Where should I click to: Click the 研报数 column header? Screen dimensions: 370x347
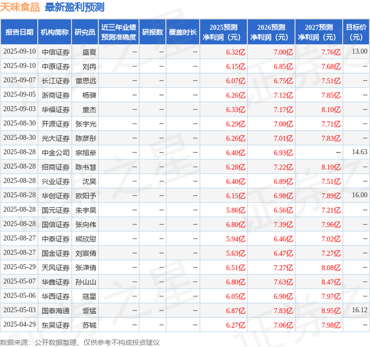153,32
